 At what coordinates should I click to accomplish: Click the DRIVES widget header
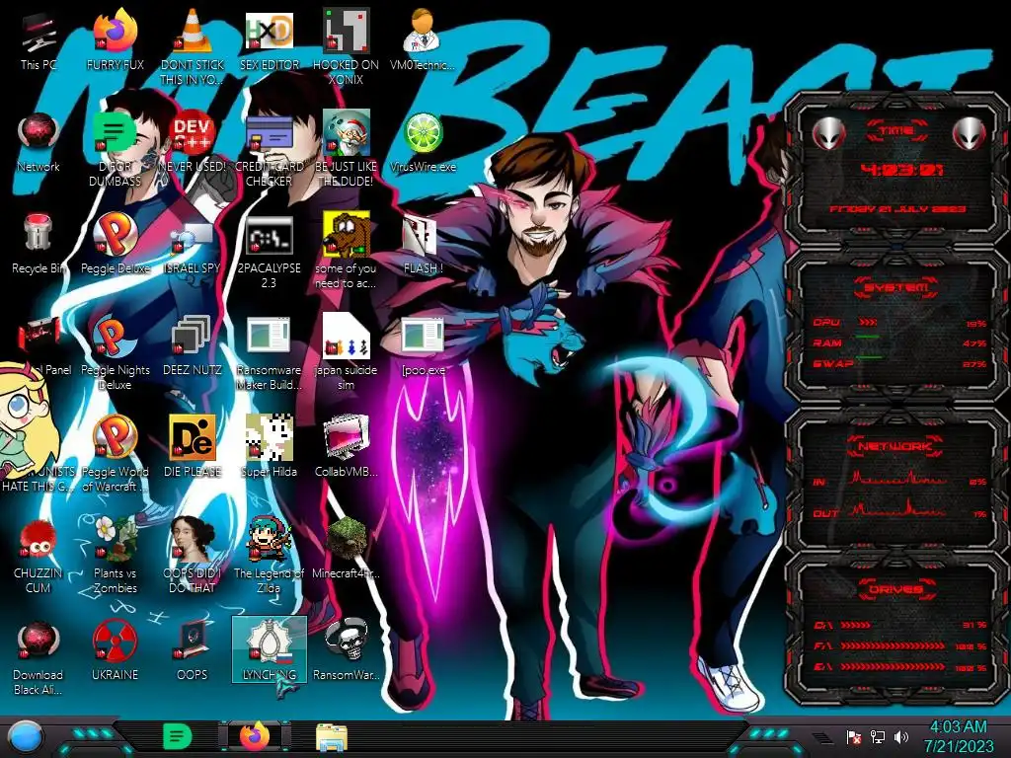coord(894,589)
